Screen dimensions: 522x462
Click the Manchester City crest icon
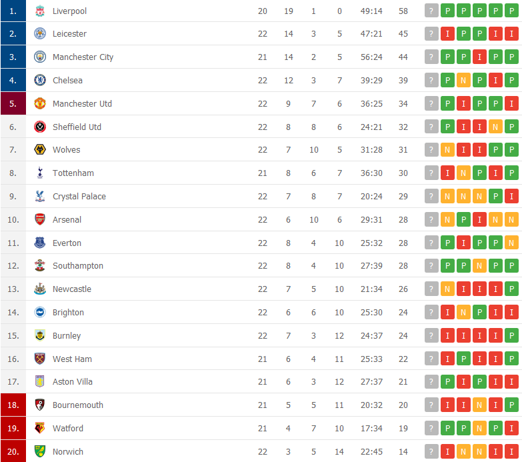(40, 57)
